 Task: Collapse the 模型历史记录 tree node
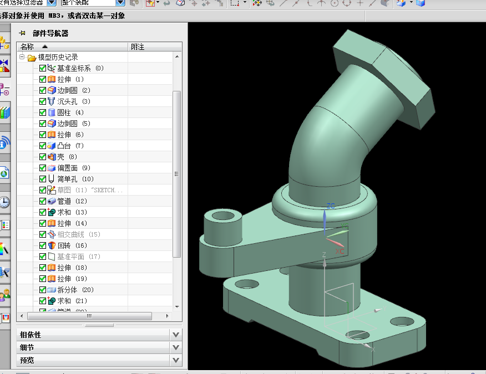coord(22,57)
